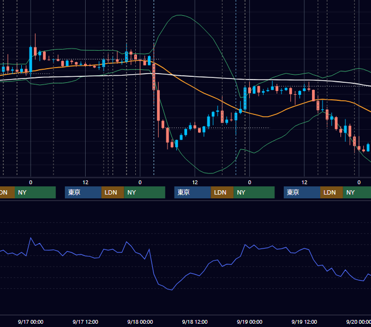Click the 9/18 00:00 date label
Viewport: 371px width, 327px height.
pos(140,322)
